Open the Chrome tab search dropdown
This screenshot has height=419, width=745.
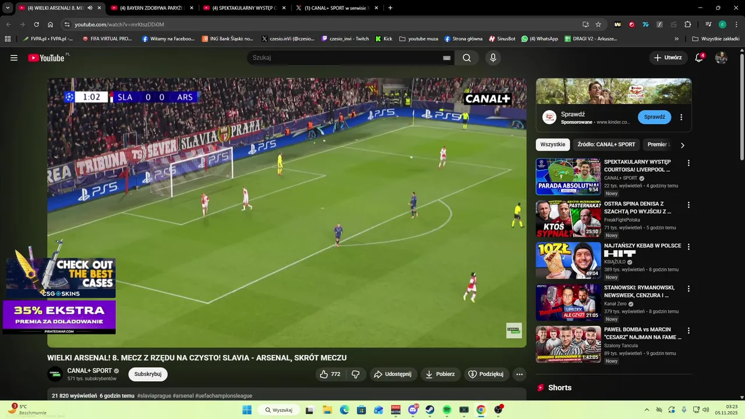coord(8,8)
